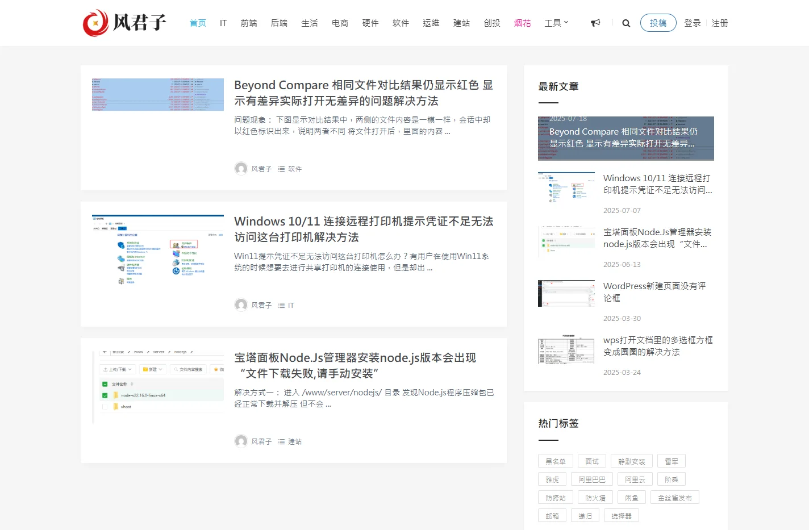Open the 前端 nav section
809x530 pixels.
[249, 23]
